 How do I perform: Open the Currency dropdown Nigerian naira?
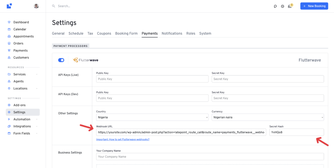pos(267,117)
